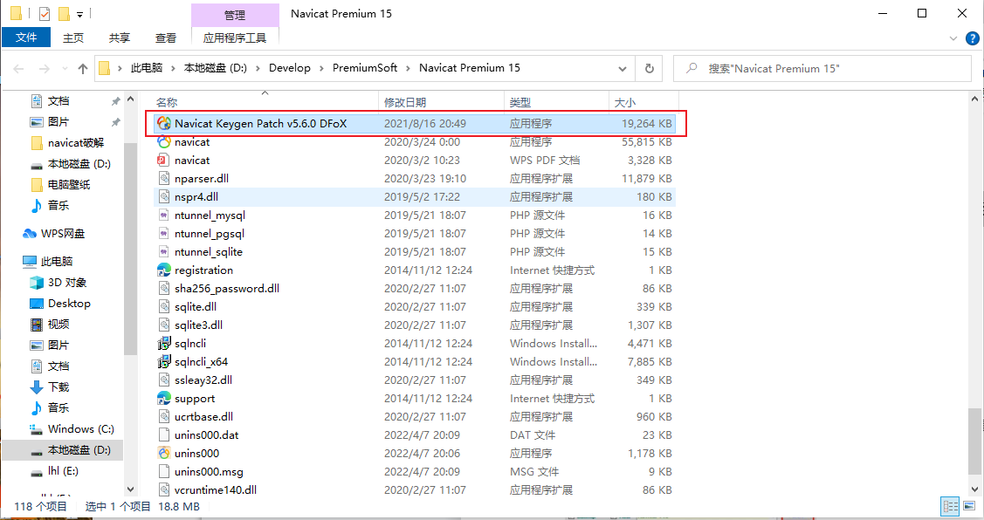Click the file list vertical scrollbar thumb
Viewport: 984px width, 520px height.
pyautogui.click(x=974, y=443)
